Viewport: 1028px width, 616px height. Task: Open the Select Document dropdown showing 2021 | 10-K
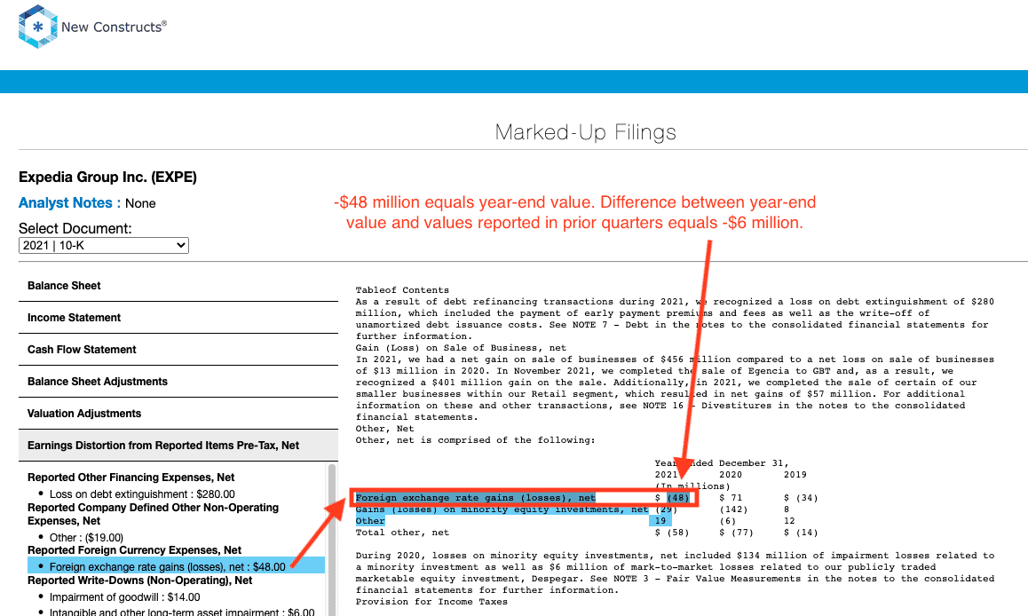pos(104,245)
